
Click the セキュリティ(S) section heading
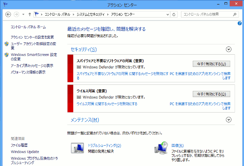[x=84, y=49]
